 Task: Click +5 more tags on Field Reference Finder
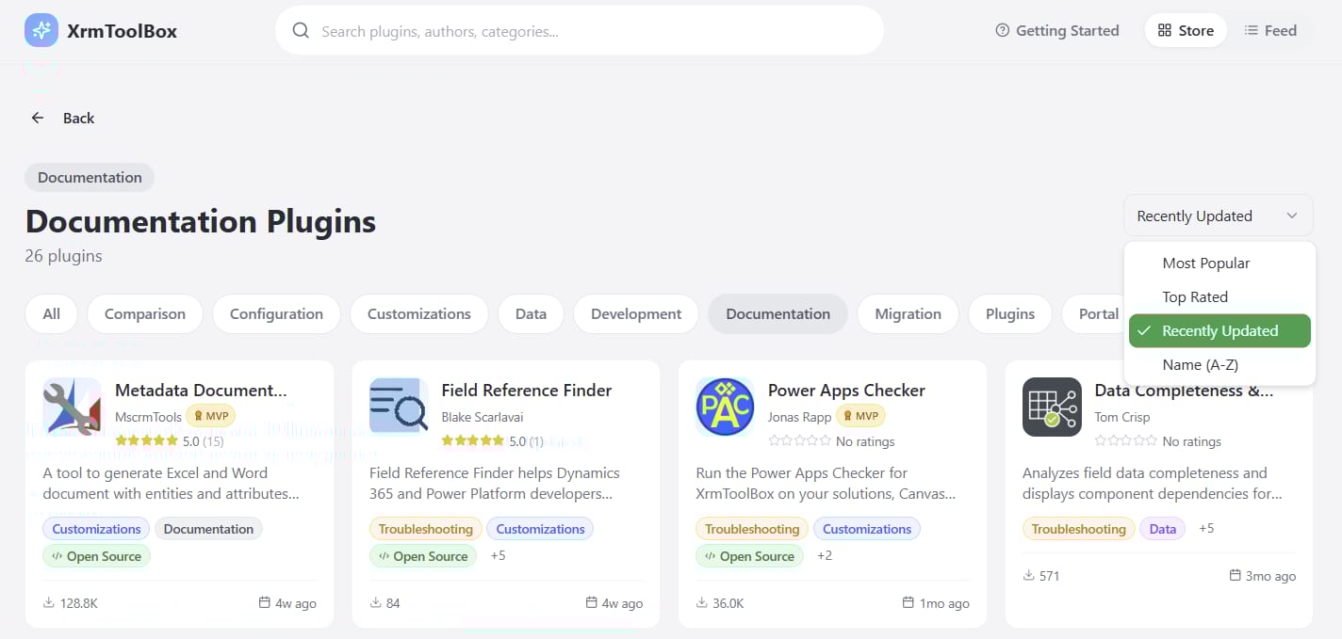click(x=498, y=555)
